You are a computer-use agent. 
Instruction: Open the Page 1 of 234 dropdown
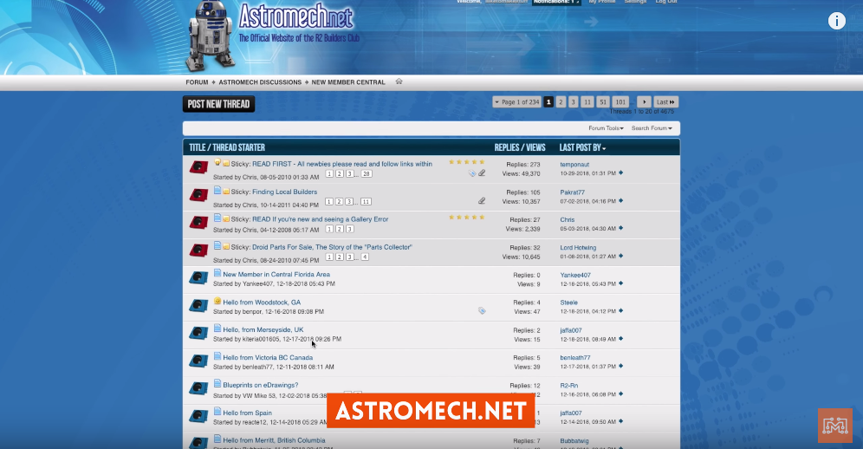pyautogui.click(x=516, y=102)
